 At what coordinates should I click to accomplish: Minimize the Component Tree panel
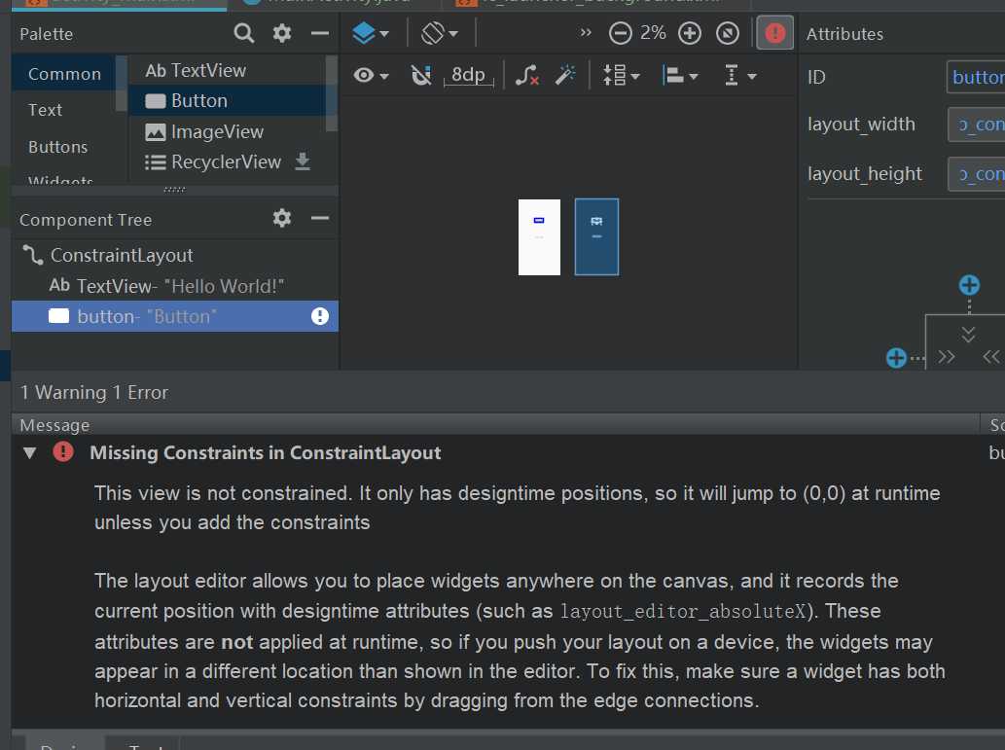click(x=319, y=219)
